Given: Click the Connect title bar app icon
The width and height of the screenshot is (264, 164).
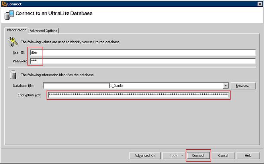Looking at the screenshot, I should click(4, 4).
